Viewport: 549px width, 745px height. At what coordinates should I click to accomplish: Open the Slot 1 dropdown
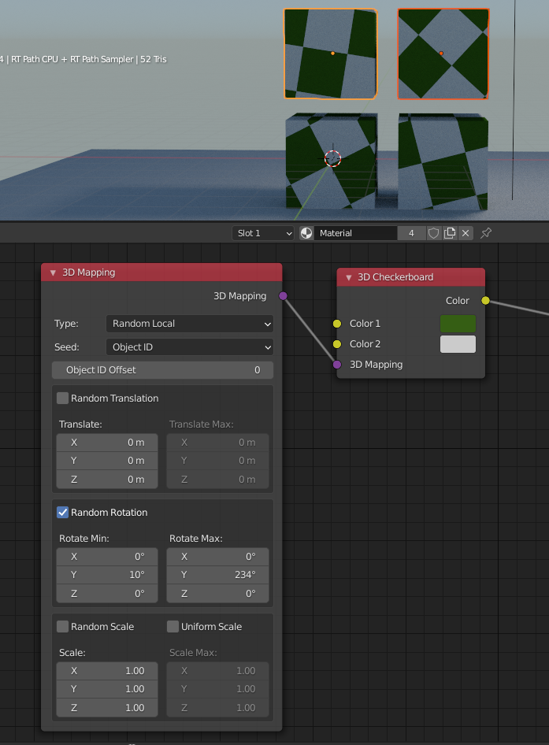tap(263, 233)
